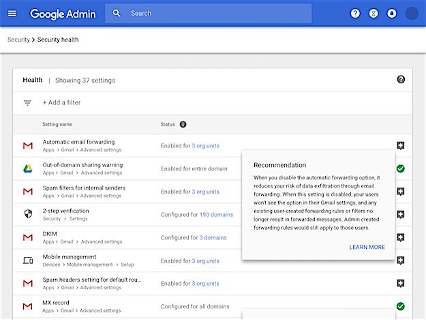This screenshot has width=426, height=320.
Task: Open Mobile management setting
Action: tap(70, 257)
